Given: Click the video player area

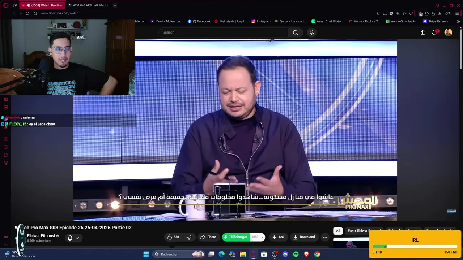Looking at the screenshot, I should coord(235,130).
